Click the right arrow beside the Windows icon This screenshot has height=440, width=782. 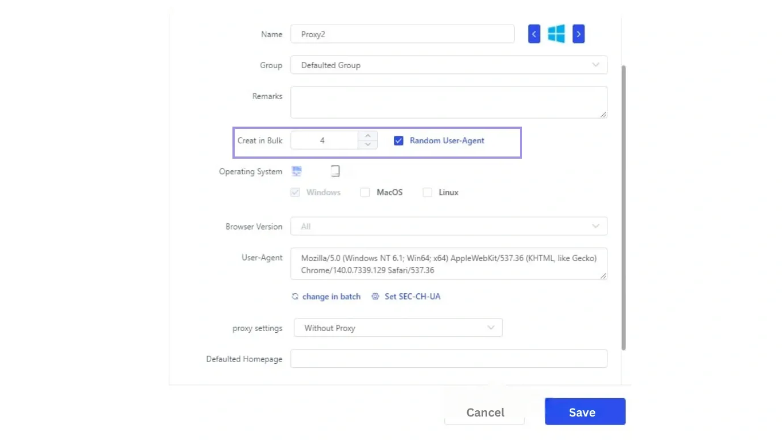coord(578,34)
